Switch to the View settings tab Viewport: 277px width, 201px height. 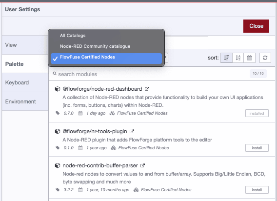pos(25,45)
